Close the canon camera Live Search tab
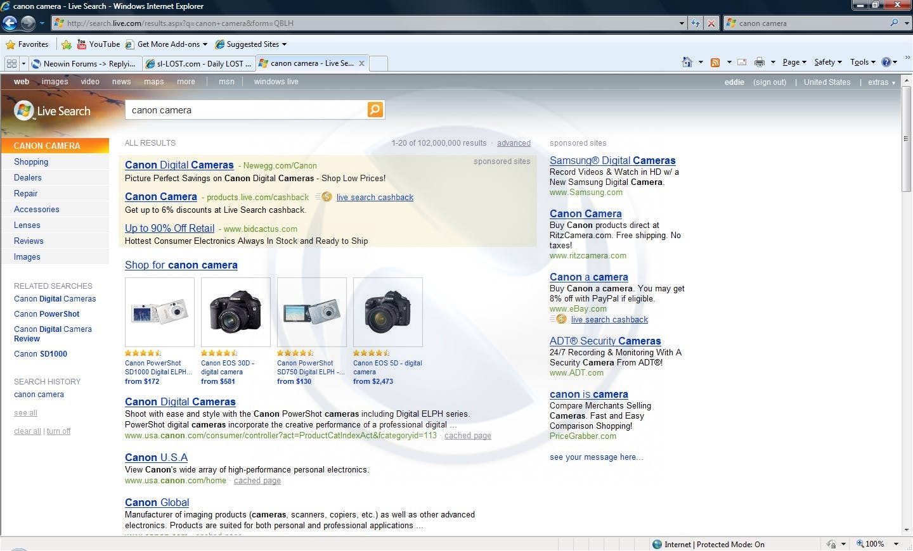 [361, 63]
